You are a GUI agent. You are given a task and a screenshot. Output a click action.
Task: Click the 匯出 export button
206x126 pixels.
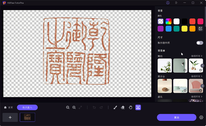coord(177,118)
